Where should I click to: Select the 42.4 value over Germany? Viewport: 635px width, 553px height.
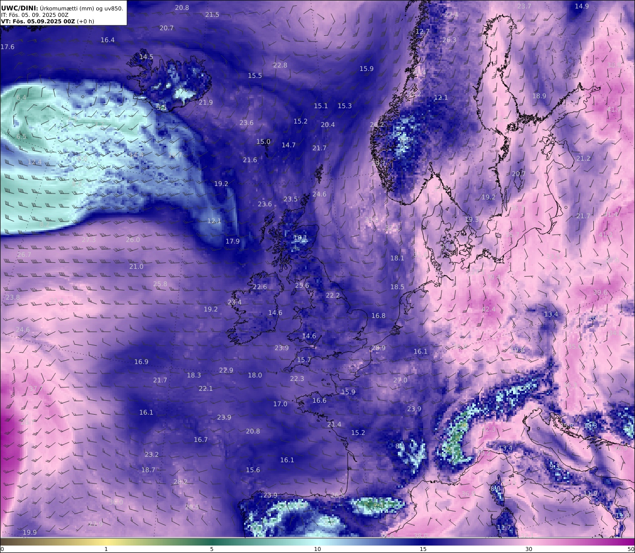[489, 309]
